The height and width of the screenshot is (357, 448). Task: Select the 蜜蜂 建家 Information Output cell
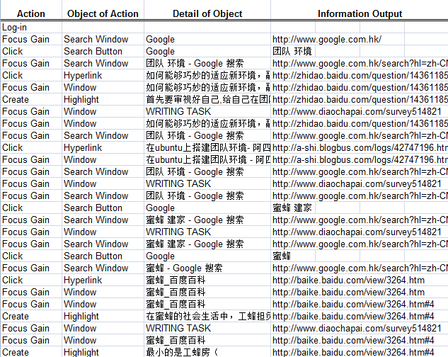[x=292, y=208]
